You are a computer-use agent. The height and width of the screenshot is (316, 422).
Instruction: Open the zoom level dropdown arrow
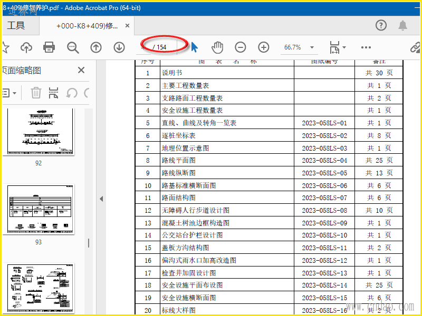tap(312, 47)
